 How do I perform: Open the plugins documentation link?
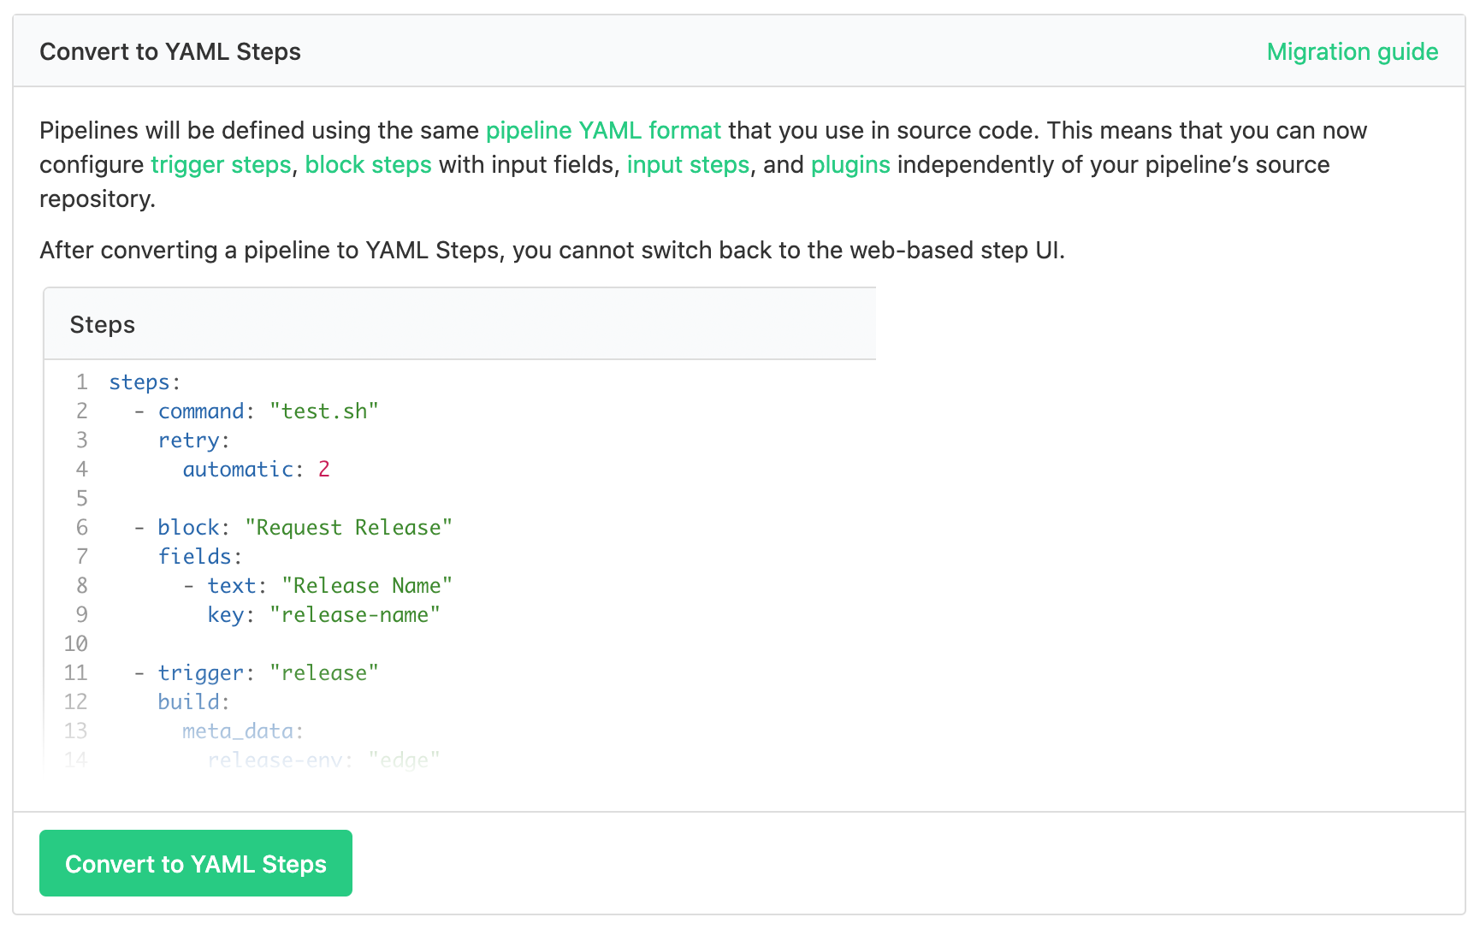850,164
